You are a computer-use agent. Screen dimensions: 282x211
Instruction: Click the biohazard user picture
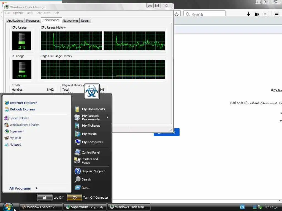[92, 91]
